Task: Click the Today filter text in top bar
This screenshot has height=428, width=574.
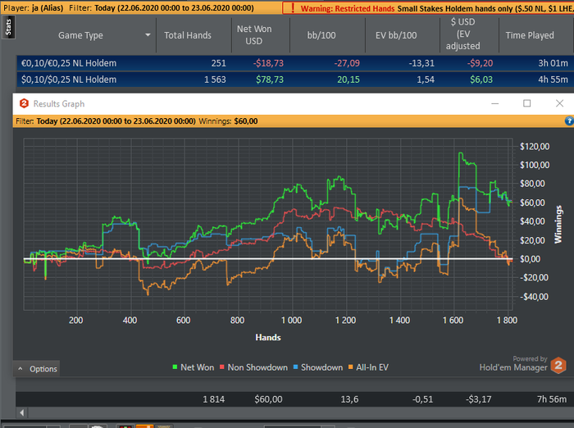Action: [x=174, y=7]
